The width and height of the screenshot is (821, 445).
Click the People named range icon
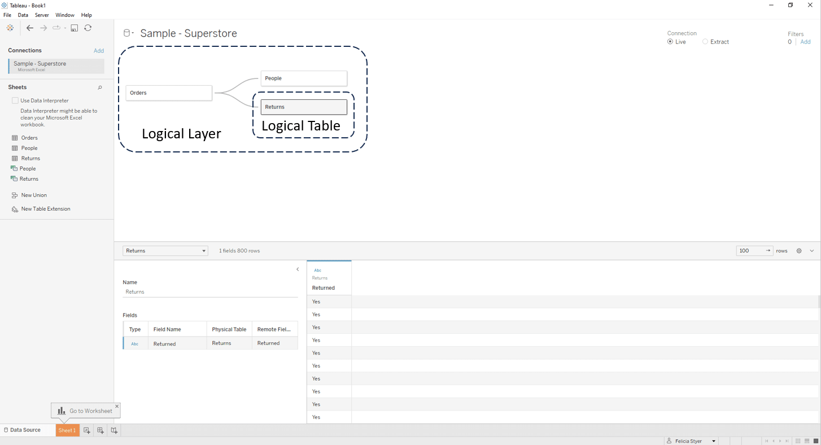click(x=14, y=168)
